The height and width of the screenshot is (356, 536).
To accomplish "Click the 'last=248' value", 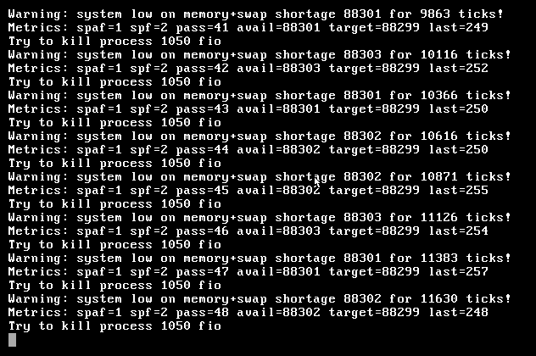I will 459,312.
